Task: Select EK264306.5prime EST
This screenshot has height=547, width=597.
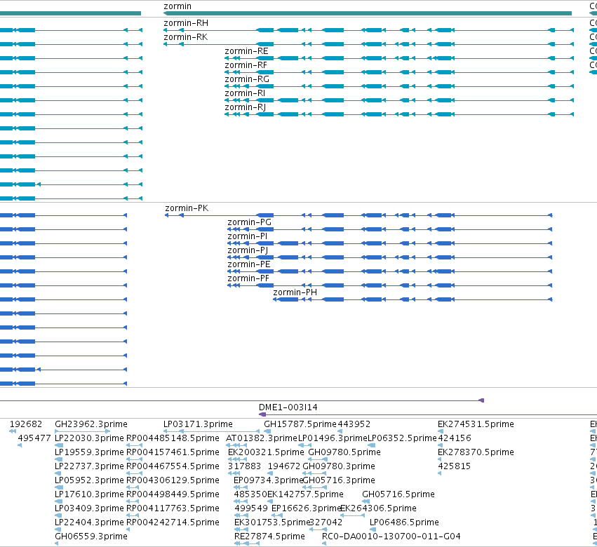Action: click(x=378, y=508)
